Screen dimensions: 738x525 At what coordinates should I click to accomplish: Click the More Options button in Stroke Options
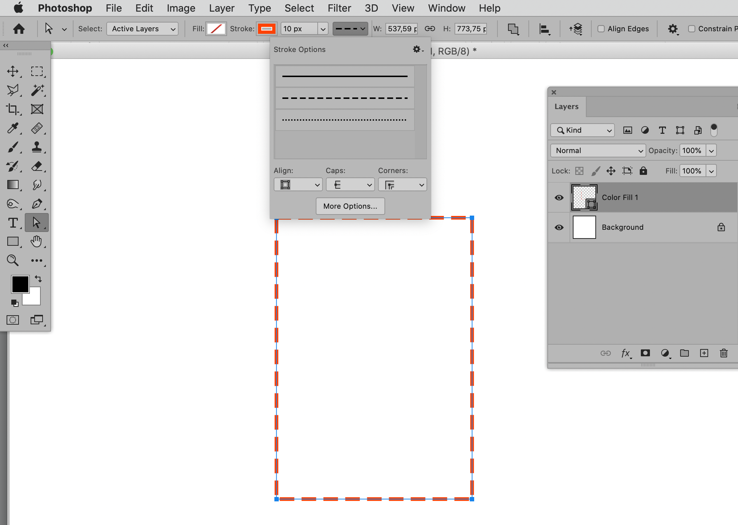coord(349,206)
